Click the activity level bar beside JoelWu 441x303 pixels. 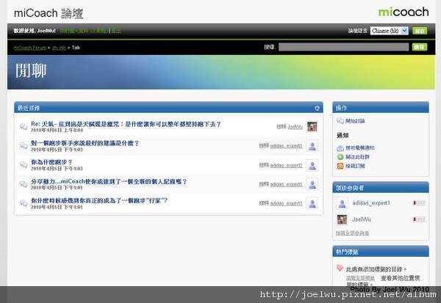point(419,219)
